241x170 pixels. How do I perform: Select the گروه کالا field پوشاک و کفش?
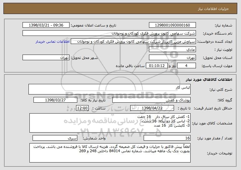click(x=151, y=100)
